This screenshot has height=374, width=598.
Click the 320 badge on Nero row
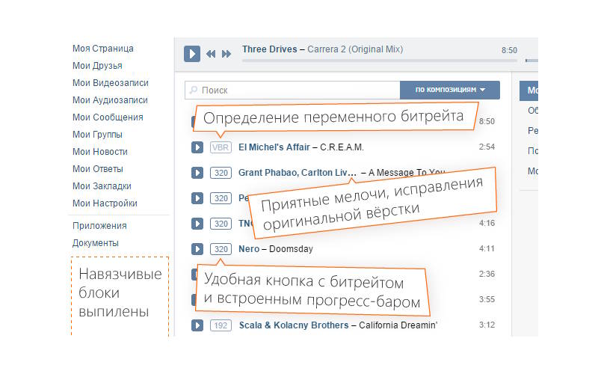tap(221, 249)
